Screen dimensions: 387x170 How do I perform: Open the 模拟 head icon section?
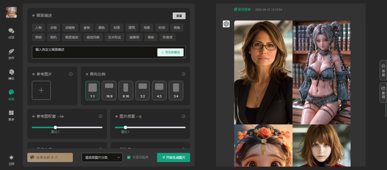tap(11, 74)
